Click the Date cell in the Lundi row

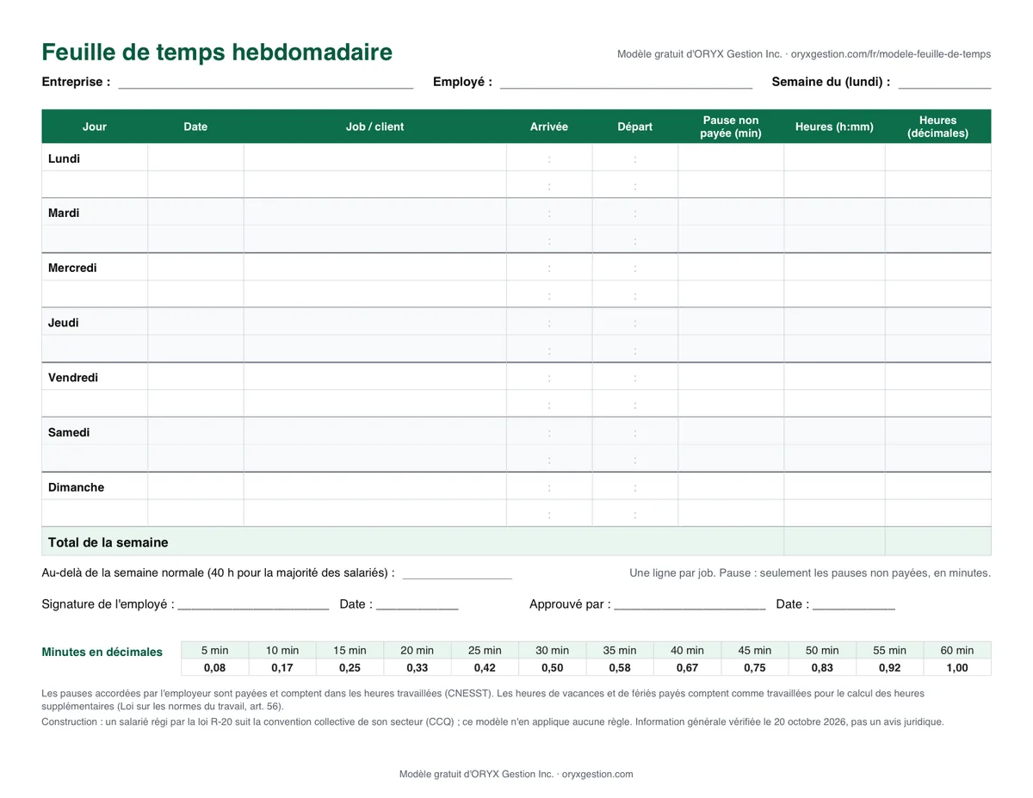(x=195, y=158)
